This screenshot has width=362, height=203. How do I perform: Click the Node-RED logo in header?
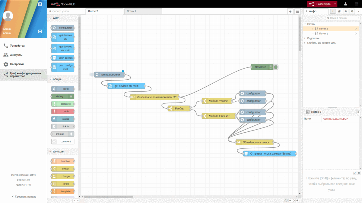pyautogui.click(x=55, y=4)
